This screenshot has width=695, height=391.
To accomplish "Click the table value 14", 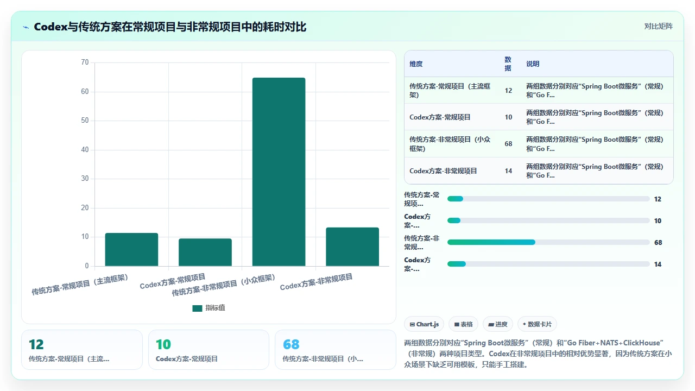I will tap(508, 171).
